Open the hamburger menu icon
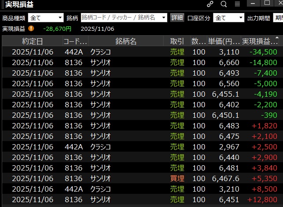 tap(237, 4)
